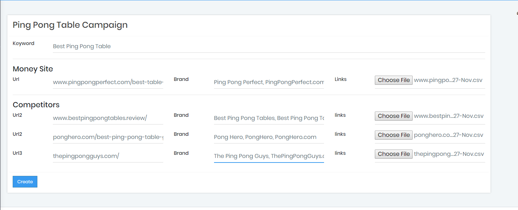The height and width of the screenshot is (210, 518).
Task: Choose File for the Money Site links
Action: pyautogui.click(x=394, y=80)
